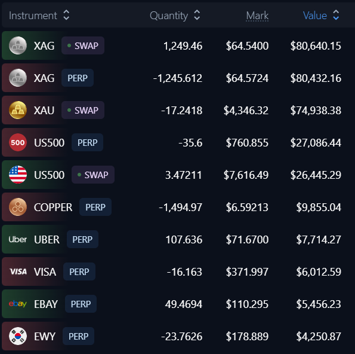Click the silver XAG SWAP instrument icon
The height and width of the screenshot is (354, 355).
(x=18, y=45)
